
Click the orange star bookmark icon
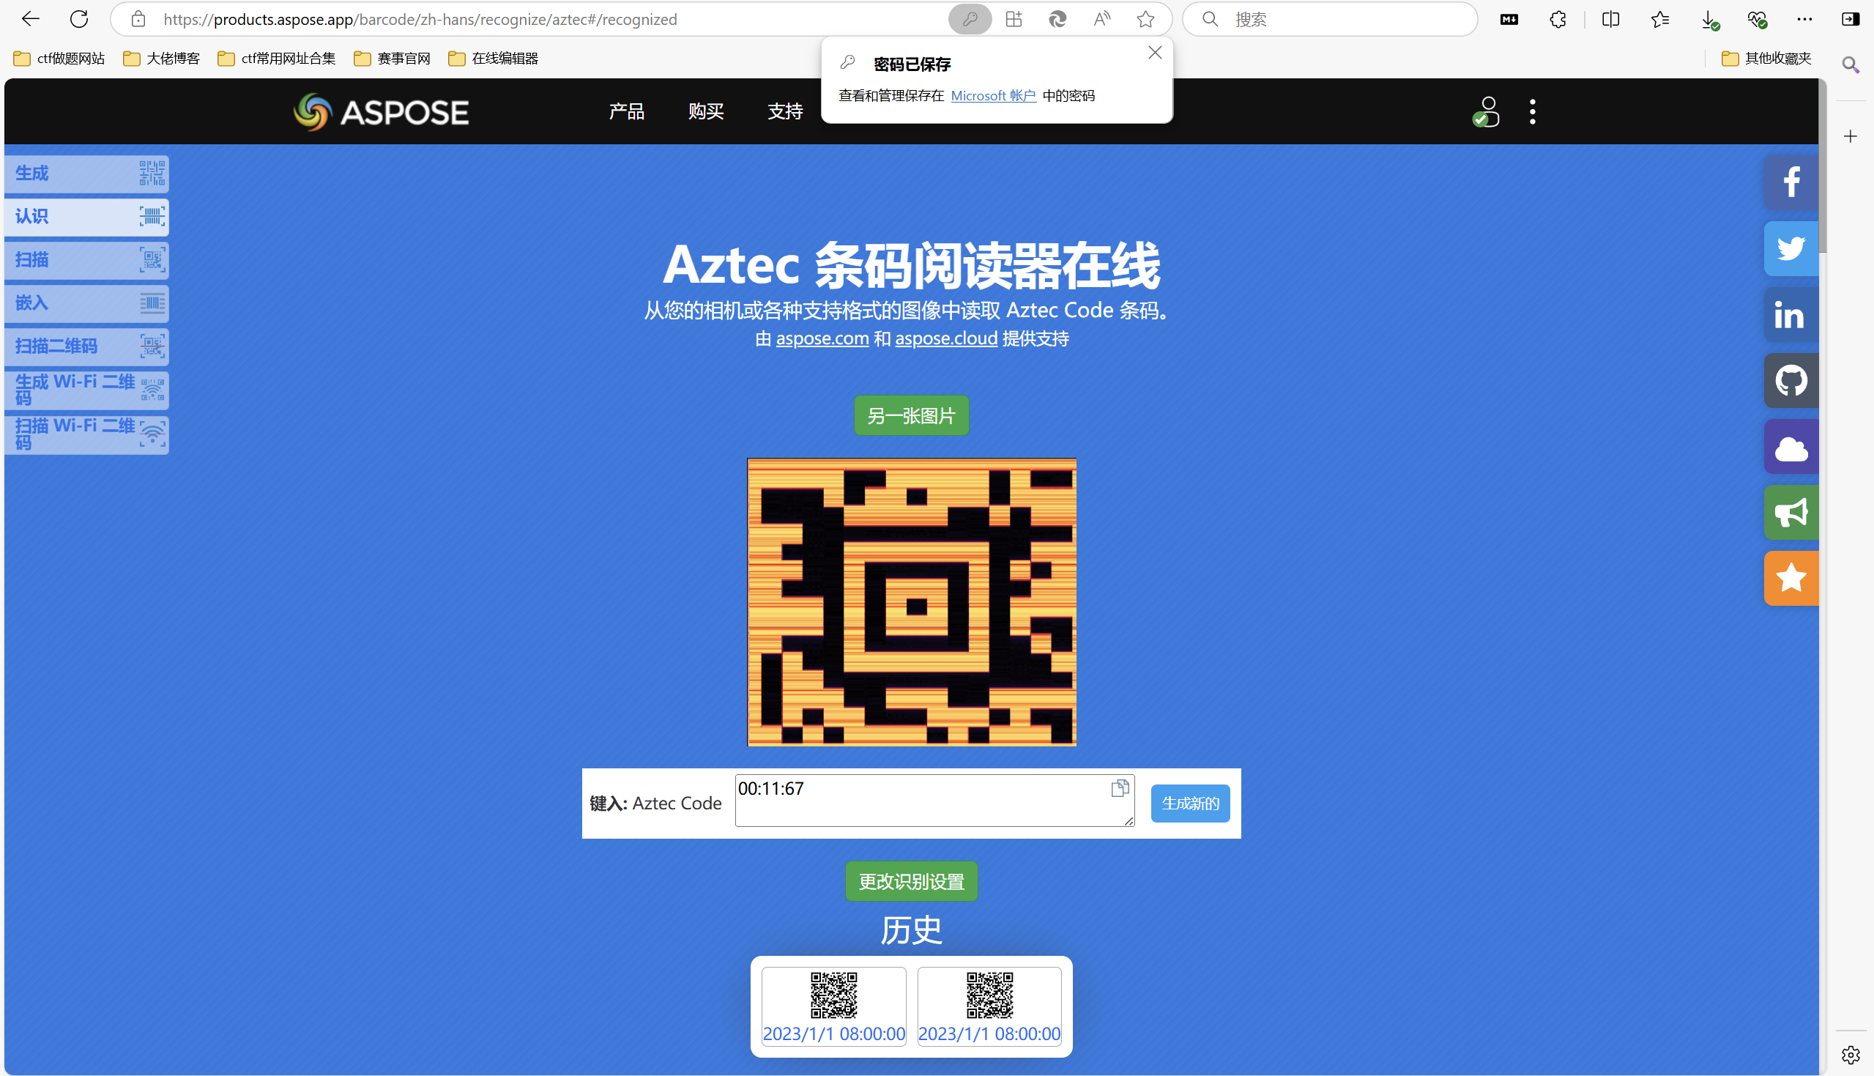(1791, 579)
